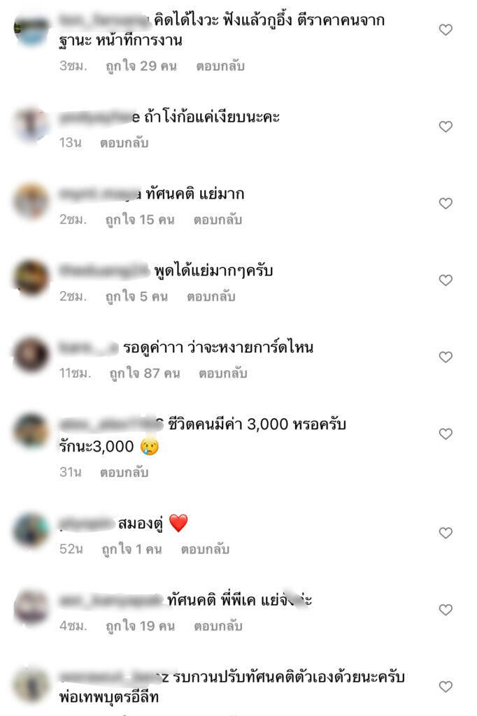Viewport: 477px width, 716px height.
Task: Like the "รบกวนปรับทัศนคติตัวเองด้วยนะครับ" comment
Action: point(446,687)
